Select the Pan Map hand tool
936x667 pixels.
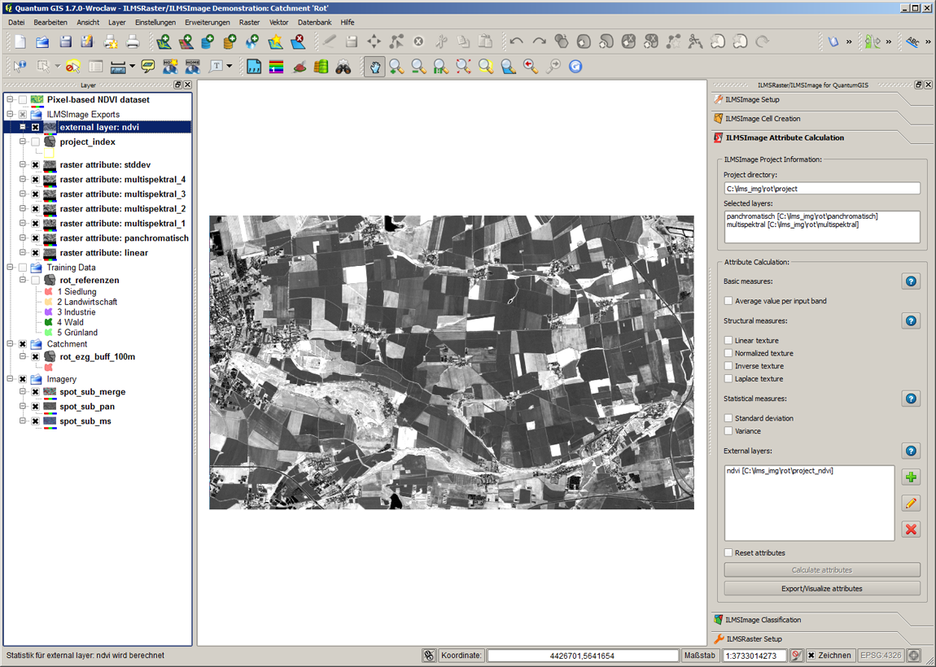click(374, 67)
